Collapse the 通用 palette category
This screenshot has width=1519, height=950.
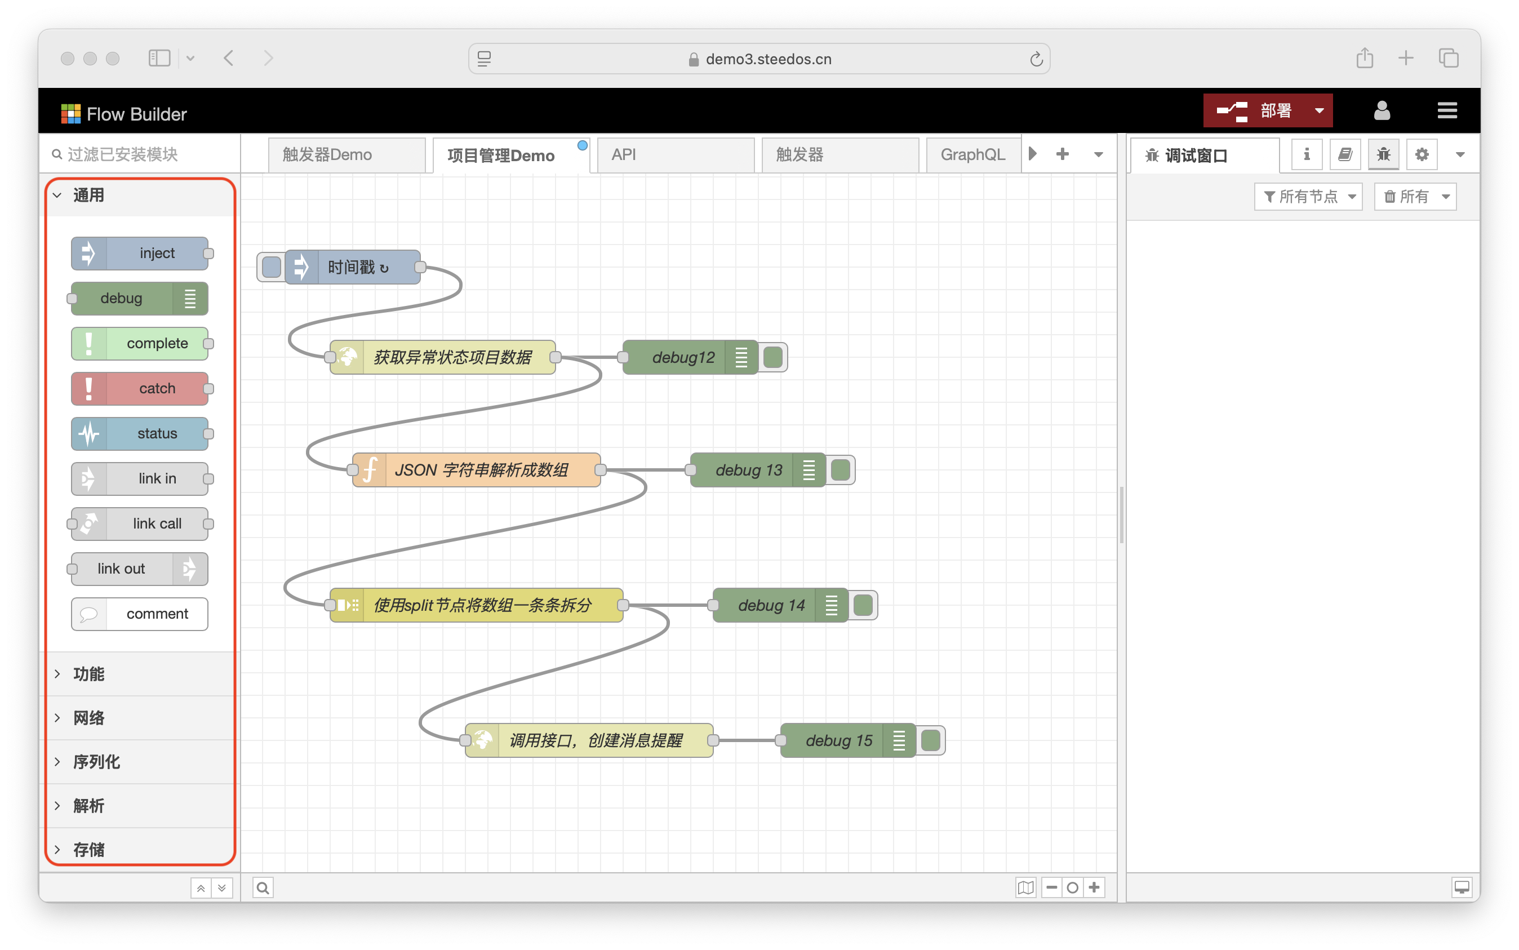(140, 196)
